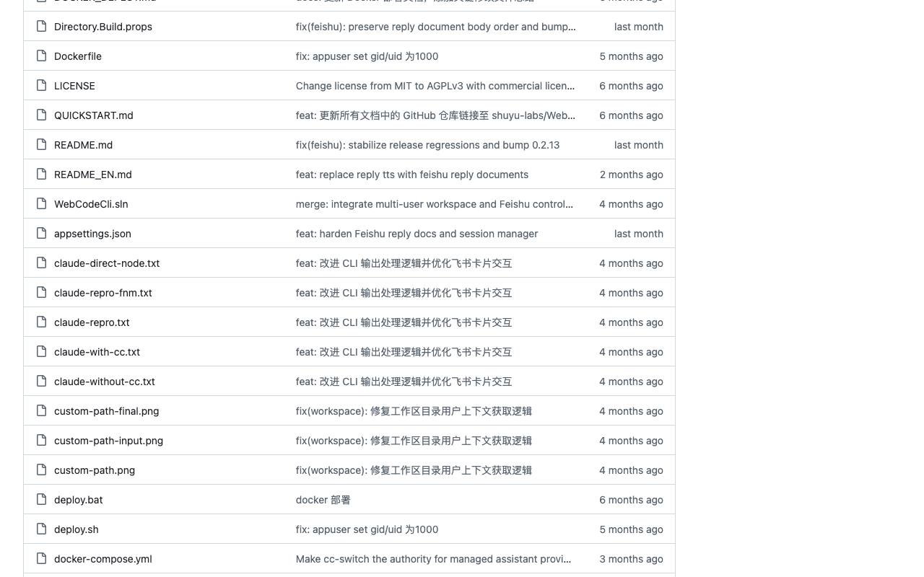Screen dimensions: 924x577
Task: Click the file icon next to WebCodeCli.sln
Action: pos(42,204)
